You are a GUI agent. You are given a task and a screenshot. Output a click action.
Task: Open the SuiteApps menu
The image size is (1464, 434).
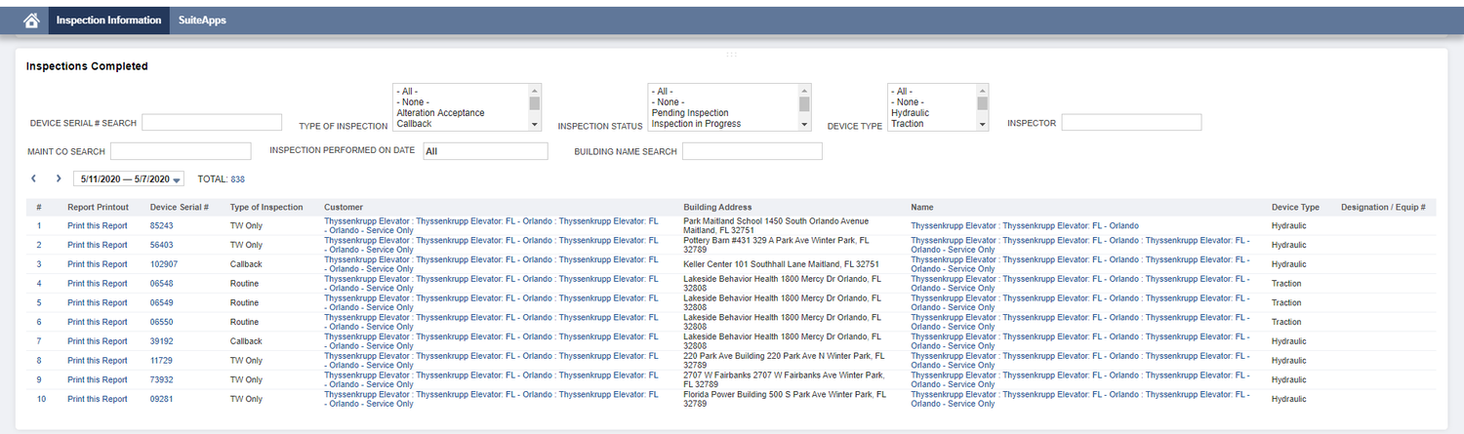[202, 20]
